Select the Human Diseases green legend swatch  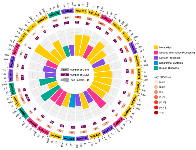(156, 68)
